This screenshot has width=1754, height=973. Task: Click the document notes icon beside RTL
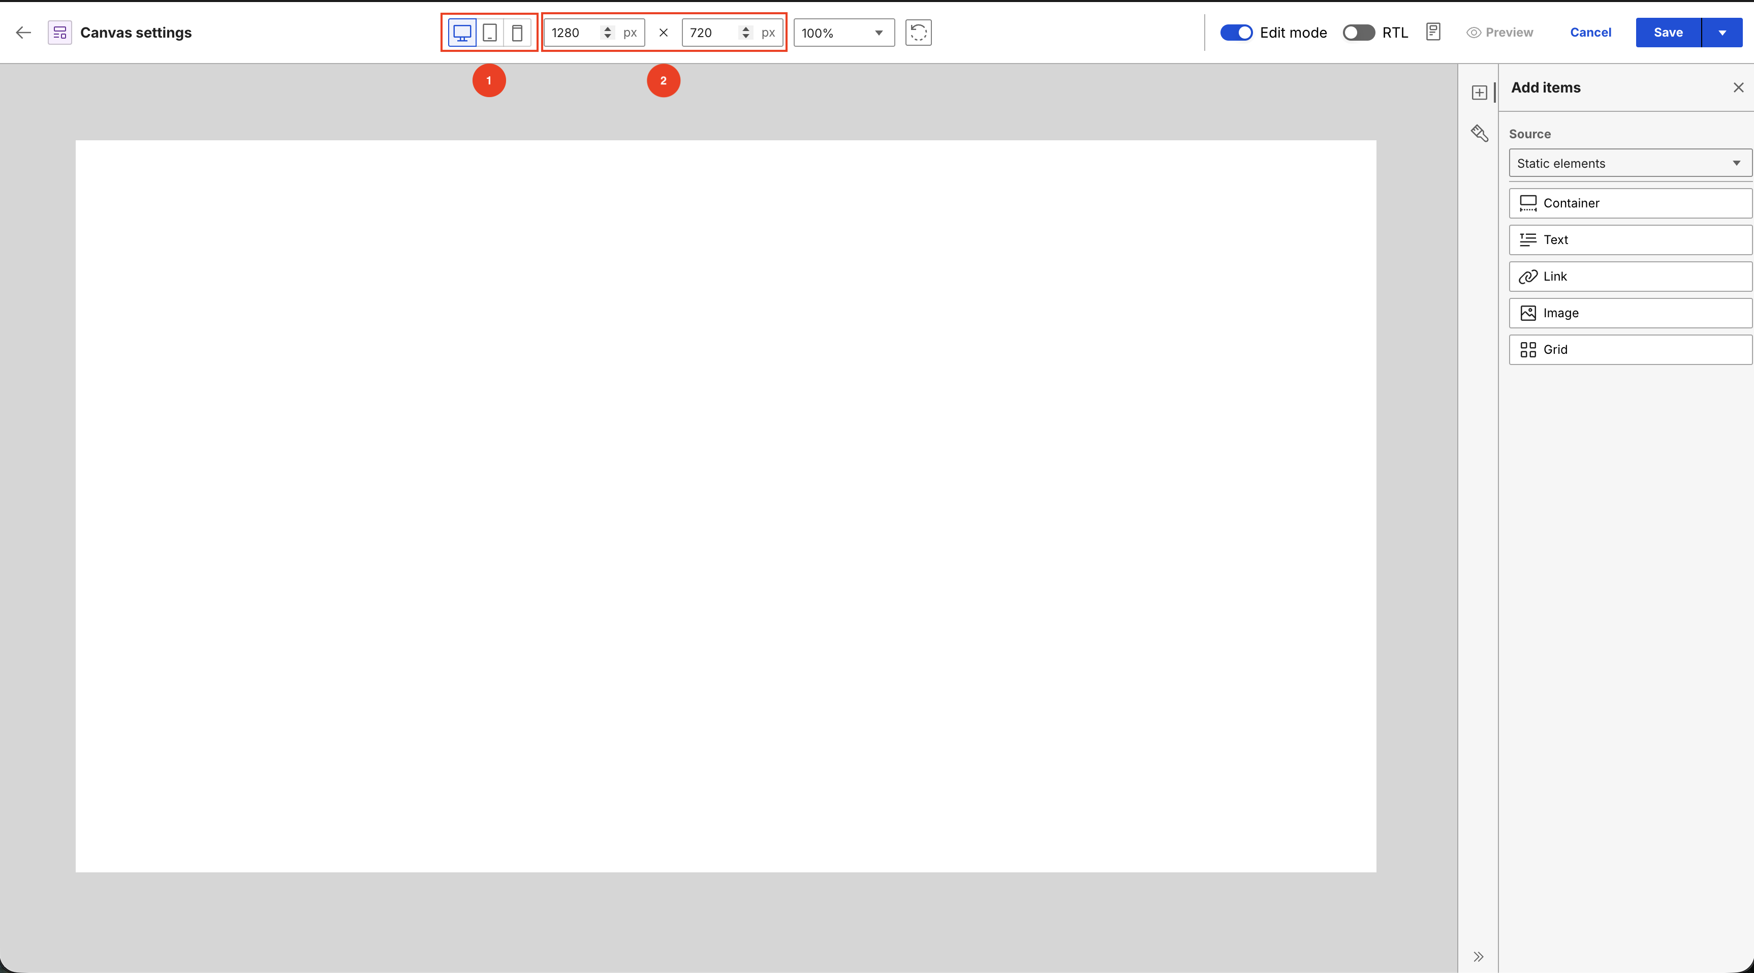1433,32
